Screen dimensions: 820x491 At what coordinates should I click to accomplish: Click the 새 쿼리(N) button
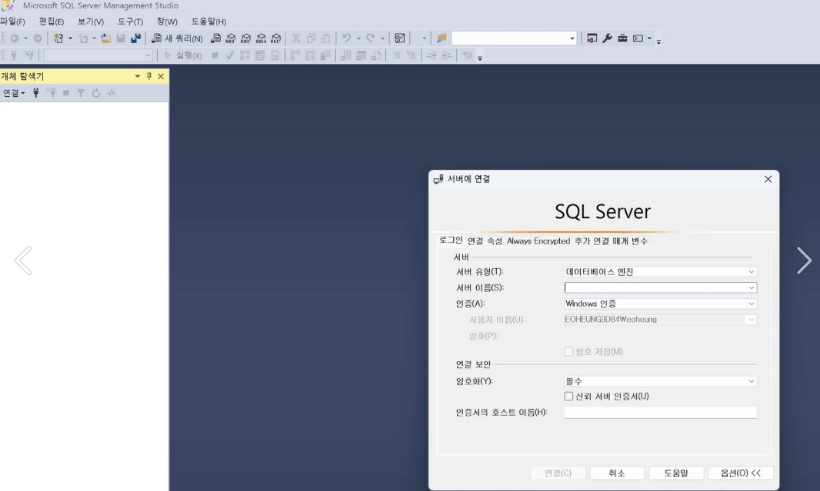(177, 38)
